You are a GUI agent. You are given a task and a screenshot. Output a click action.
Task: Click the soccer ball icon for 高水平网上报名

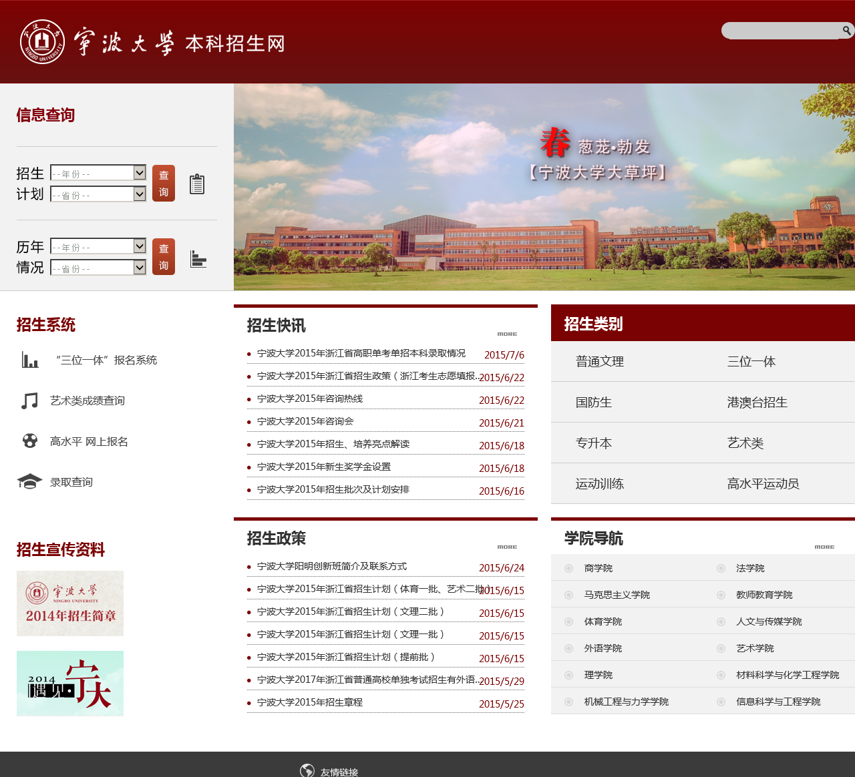[29, 441]
